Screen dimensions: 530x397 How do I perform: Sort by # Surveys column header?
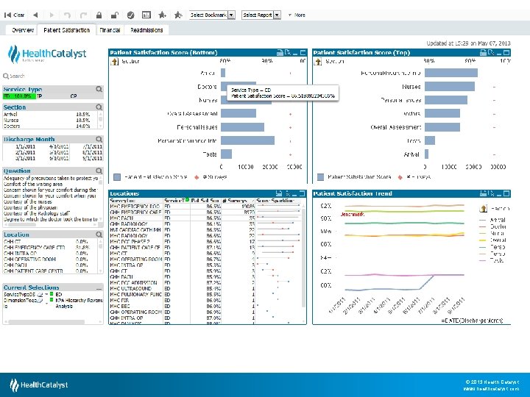point(238,201)
